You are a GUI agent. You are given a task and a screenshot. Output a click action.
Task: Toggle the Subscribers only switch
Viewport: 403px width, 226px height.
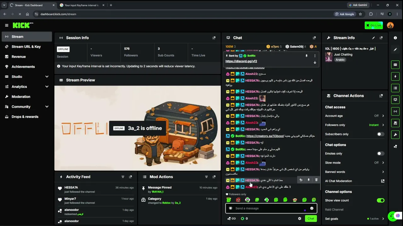click(380, 134)
